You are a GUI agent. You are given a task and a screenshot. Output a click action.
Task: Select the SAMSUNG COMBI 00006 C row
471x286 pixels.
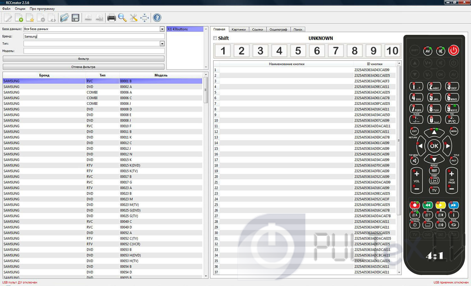[102, 98]
